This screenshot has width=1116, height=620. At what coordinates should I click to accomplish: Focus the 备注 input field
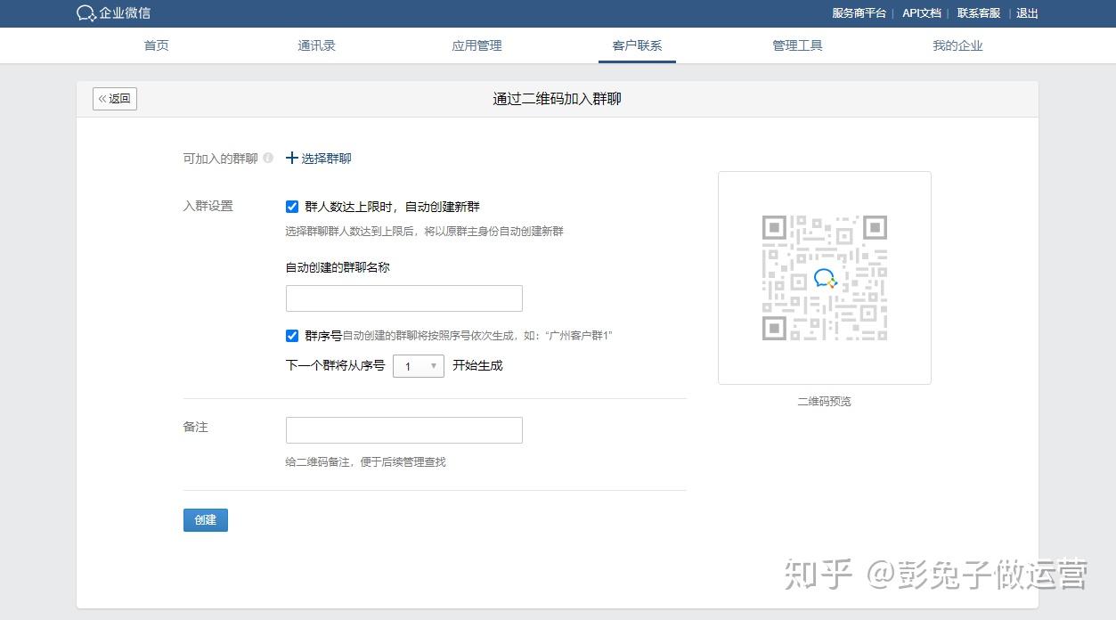pos(404,430)
